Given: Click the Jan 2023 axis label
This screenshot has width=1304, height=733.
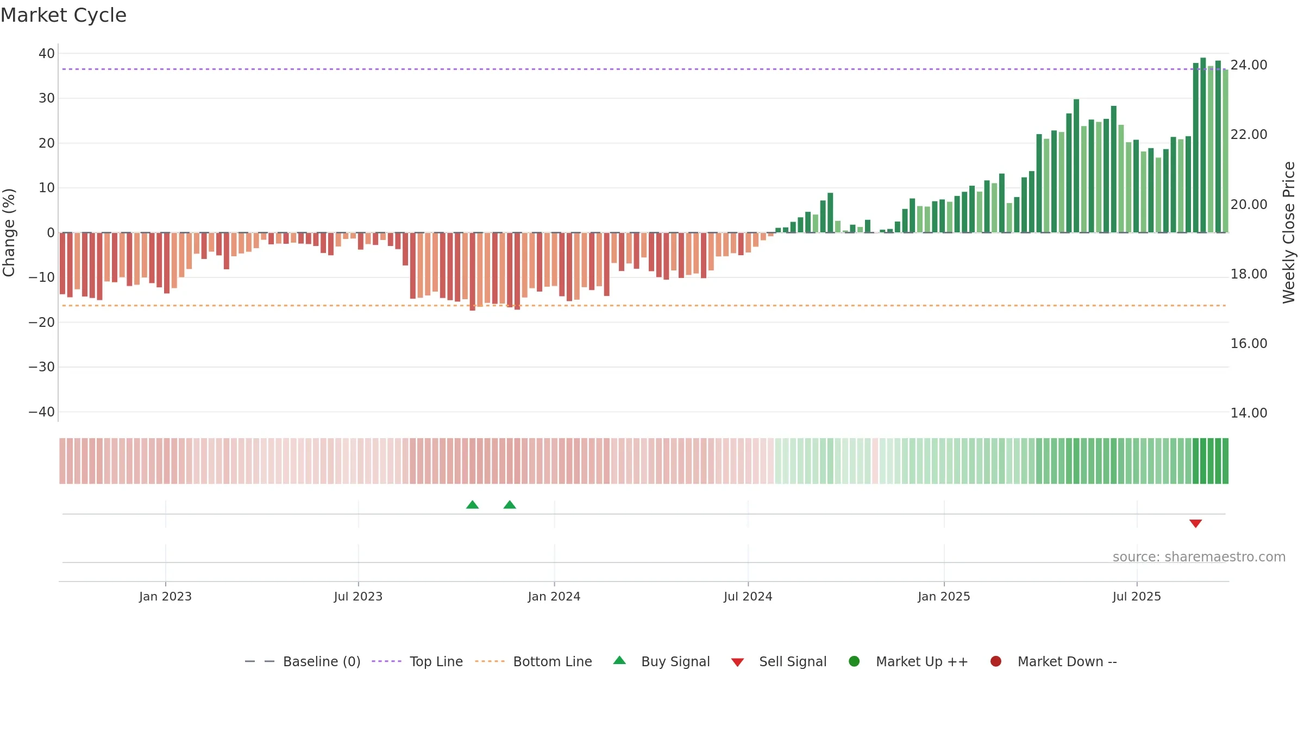Looking at the screenshot, I should pos(165,596).
